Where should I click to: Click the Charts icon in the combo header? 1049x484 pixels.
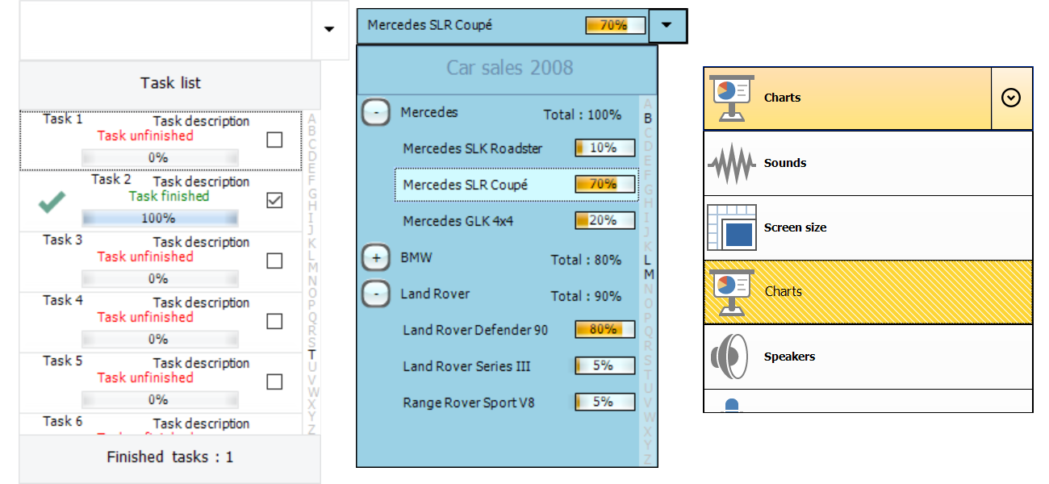[x=732, y=98]
